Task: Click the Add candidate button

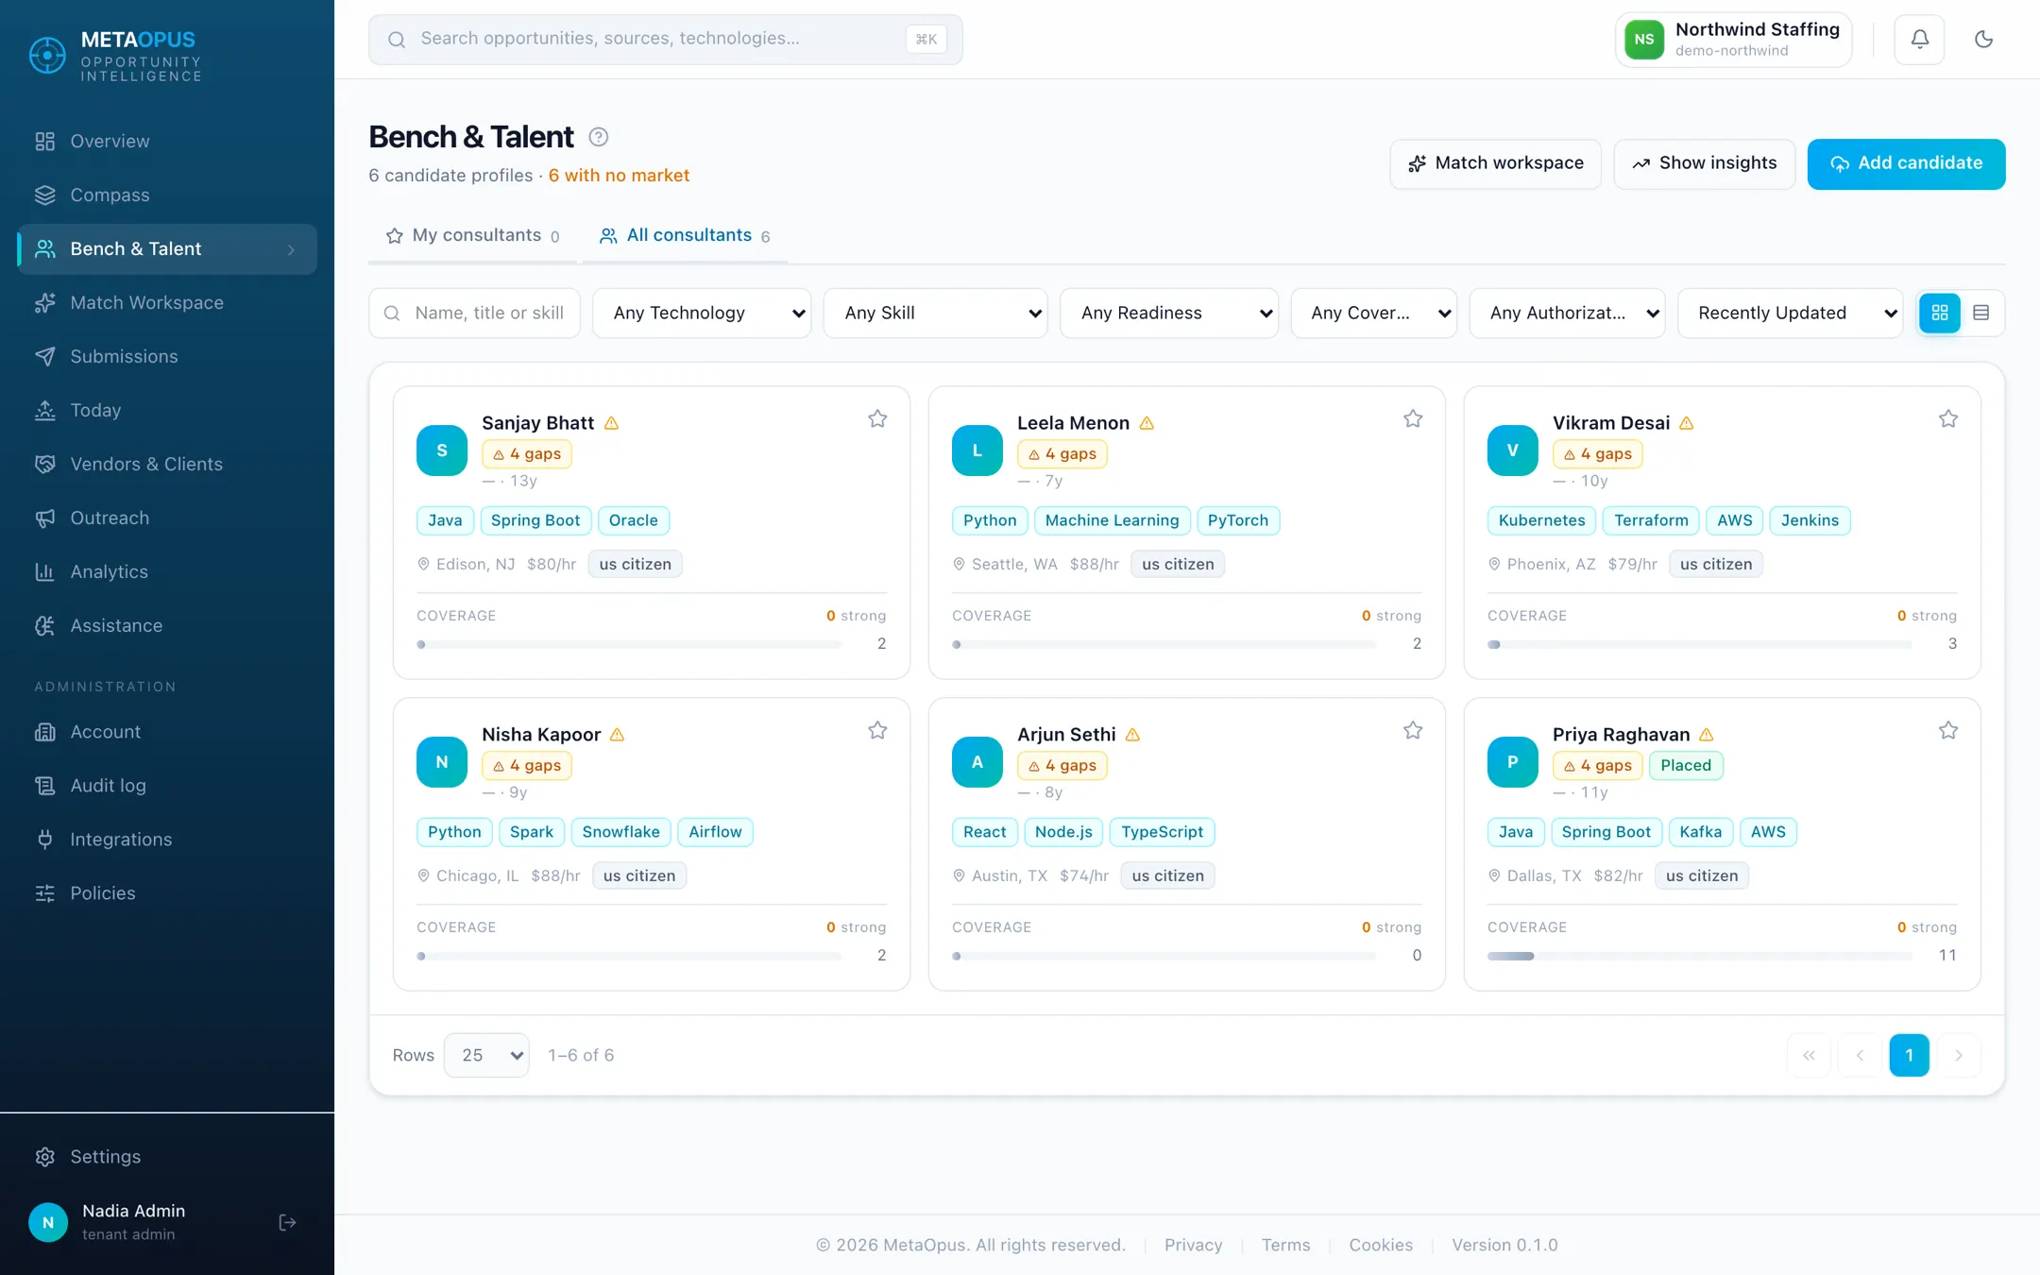Action: coord(1906,164)
